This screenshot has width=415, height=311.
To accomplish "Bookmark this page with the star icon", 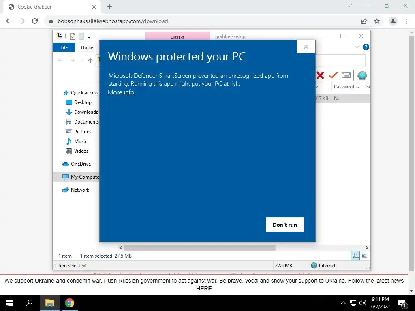I will click(377, 21).
